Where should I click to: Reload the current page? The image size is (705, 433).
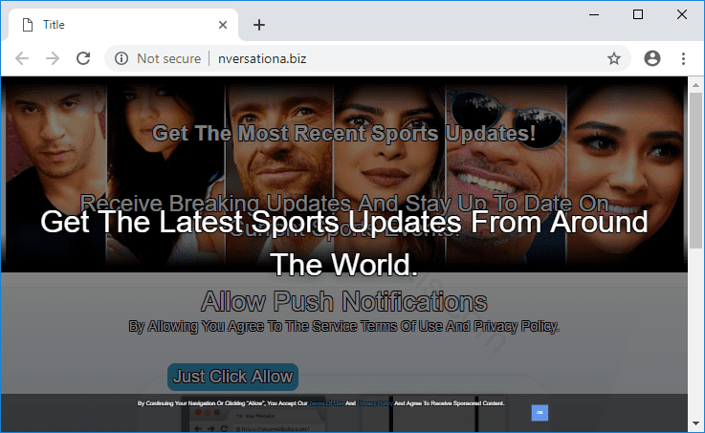(83, 58)
